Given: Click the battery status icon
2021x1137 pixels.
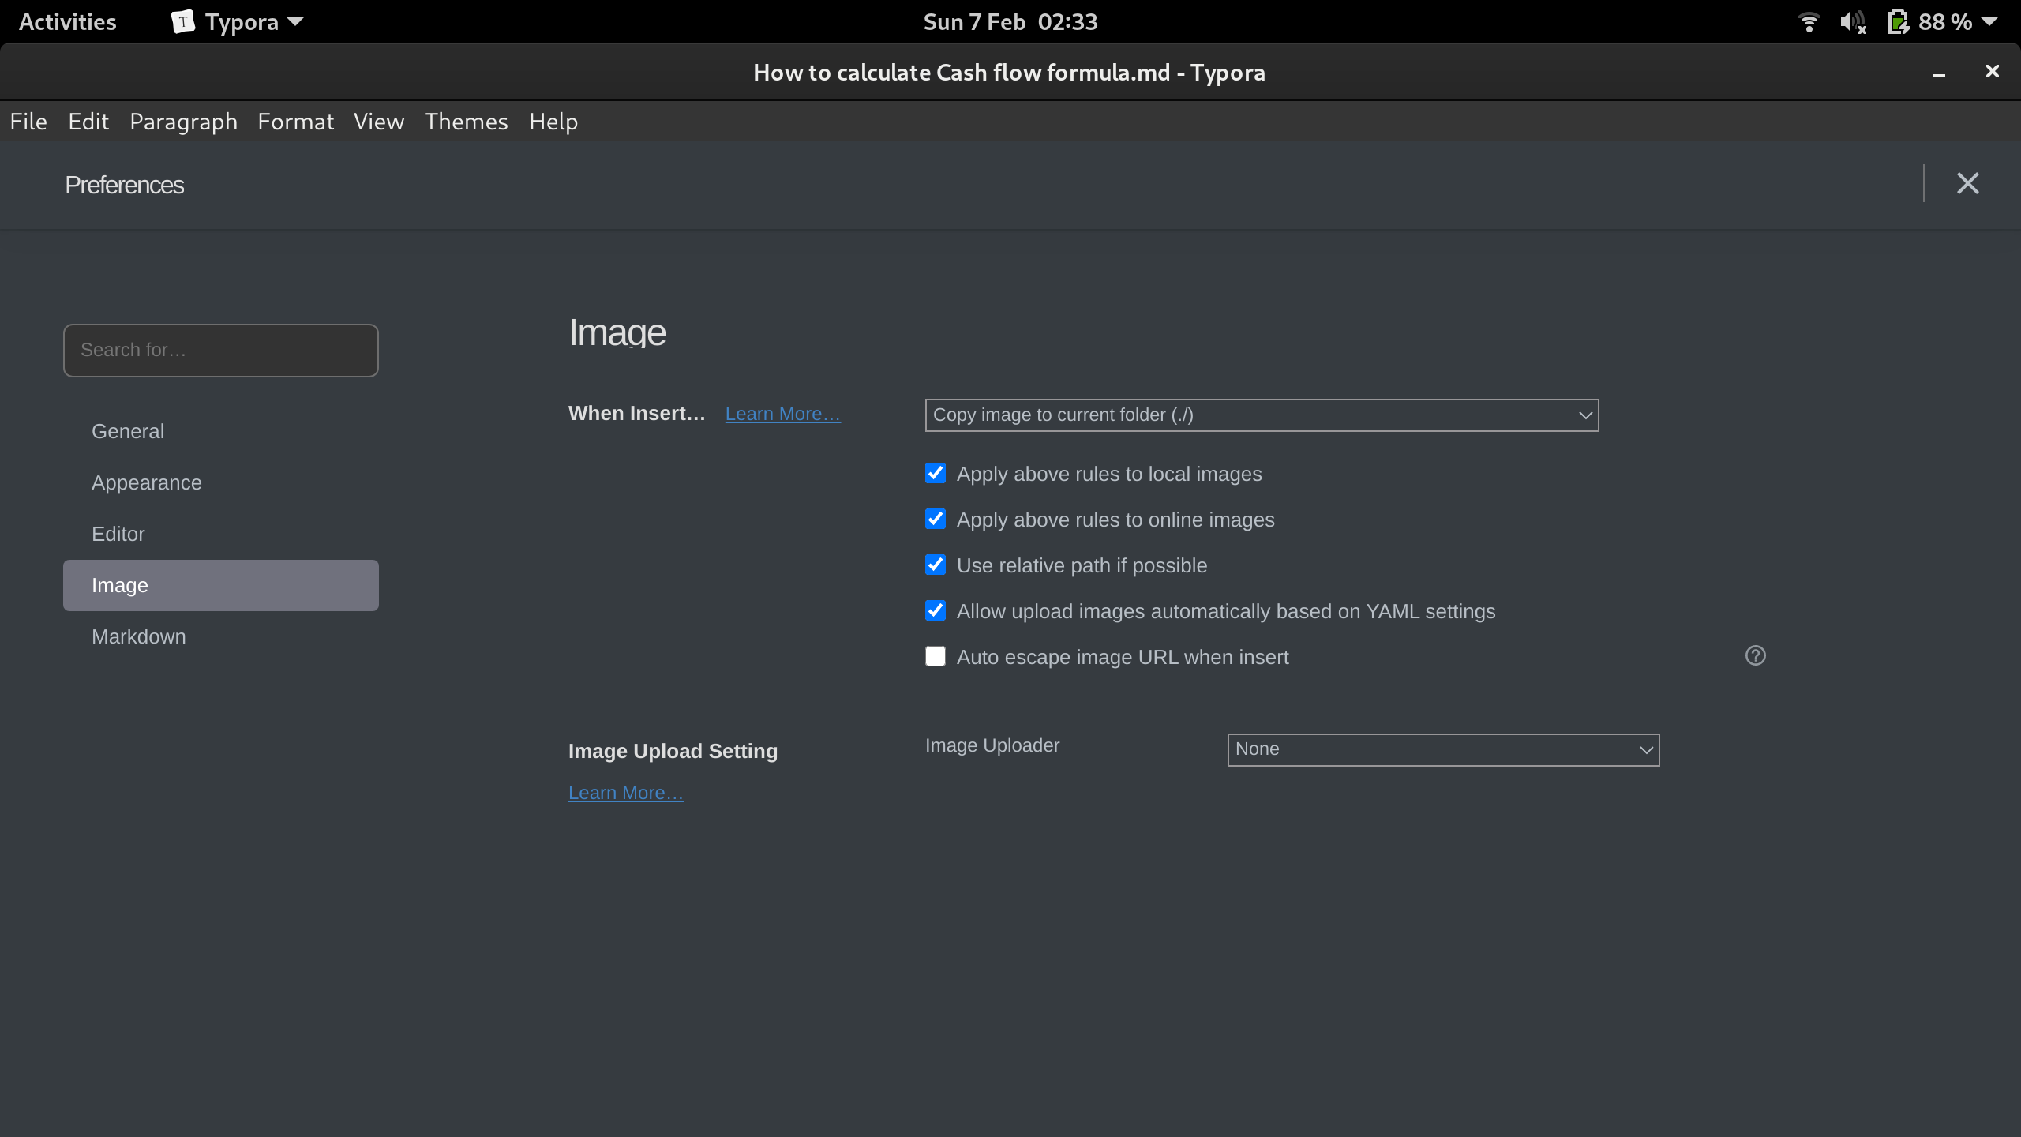Looking at the screenshot, I should (x=1898, y=22).
